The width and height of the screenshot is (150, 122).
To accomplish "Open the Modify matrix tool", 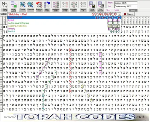I will tap(14, 7).
